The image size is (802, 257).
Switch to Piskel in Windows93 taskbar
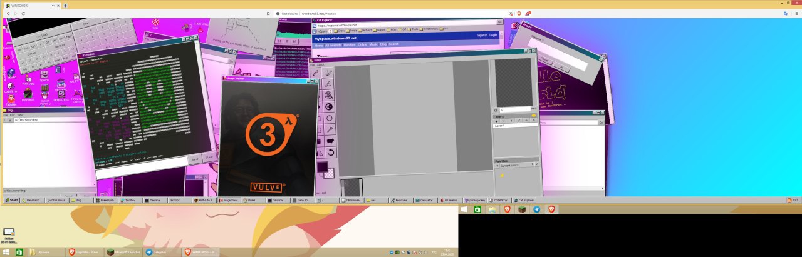click(x=254, y=200)
